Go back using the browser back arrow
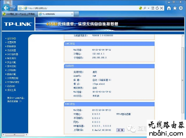 [x=6, y=8]
